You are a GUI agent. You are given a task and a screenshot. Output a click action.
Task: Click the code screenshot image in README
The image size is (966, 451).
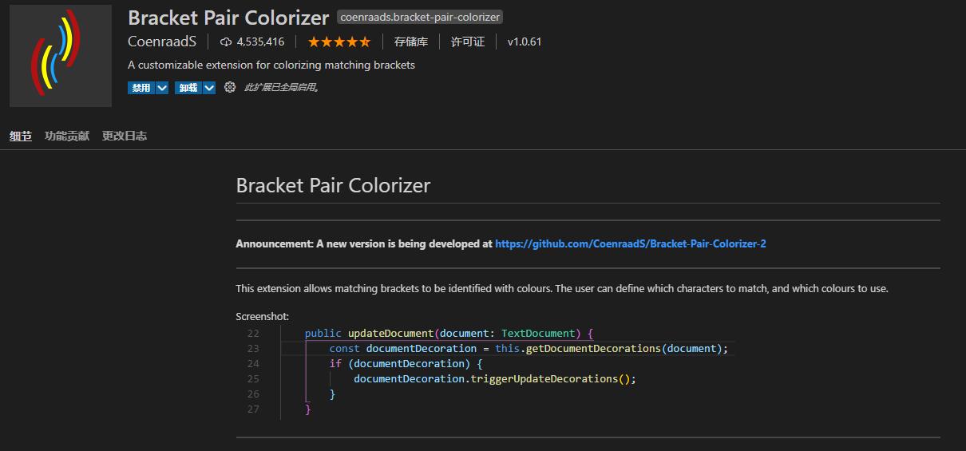[x=486, y=371]
